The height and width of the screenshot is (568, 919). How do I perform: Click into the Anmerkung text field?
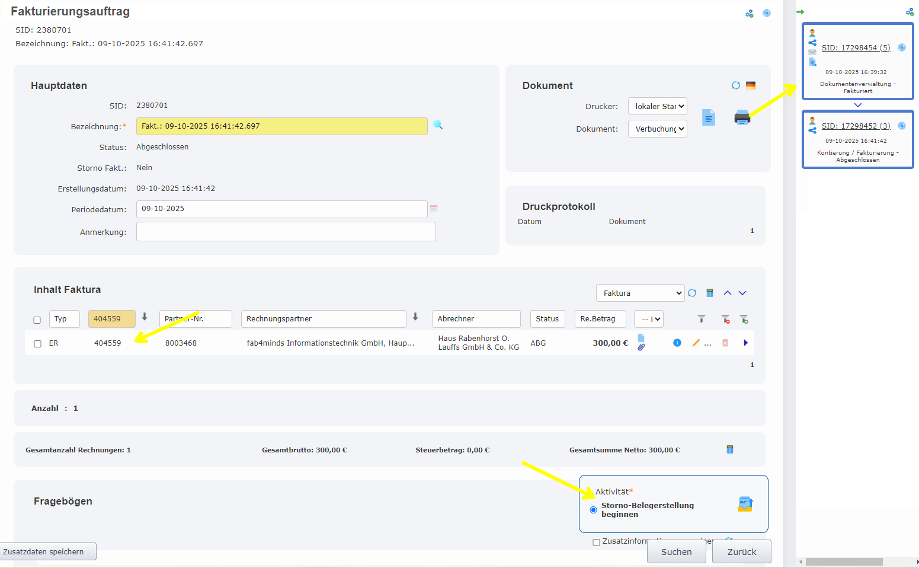point(286,232)
